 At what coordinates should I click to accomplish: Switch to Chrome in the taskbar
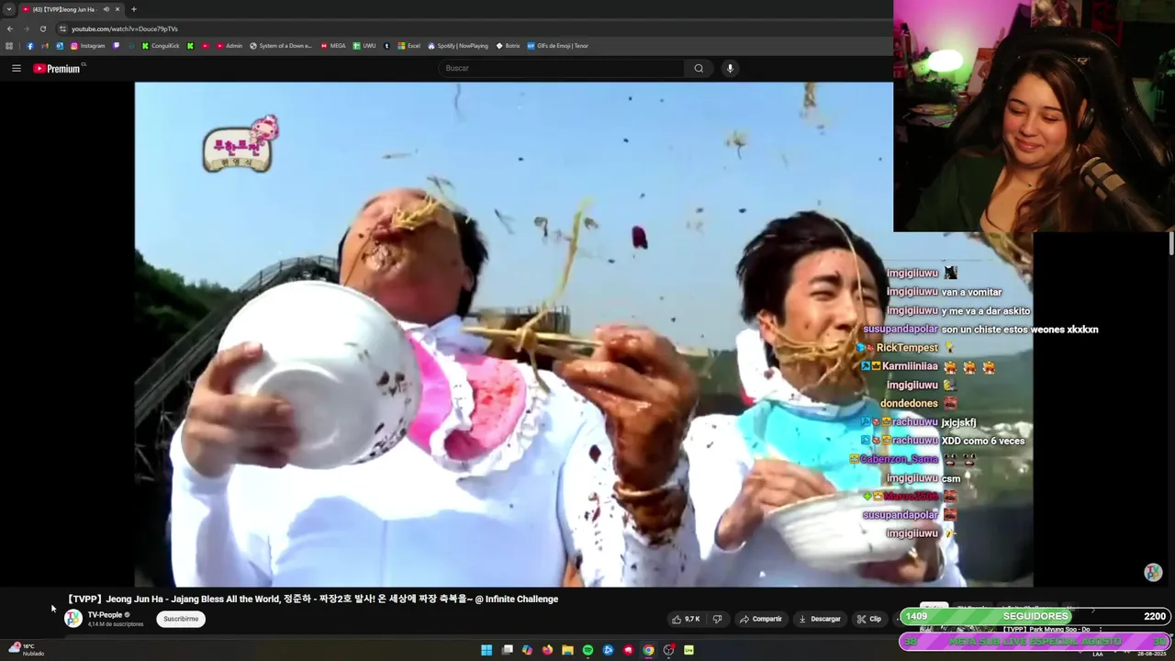coord(648,650)
